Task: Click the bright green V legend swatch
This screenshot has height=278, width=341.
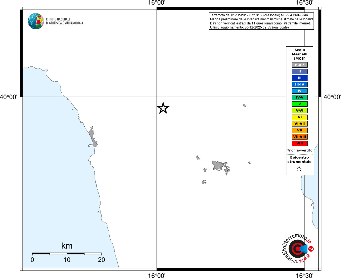Action: [300, 104]
